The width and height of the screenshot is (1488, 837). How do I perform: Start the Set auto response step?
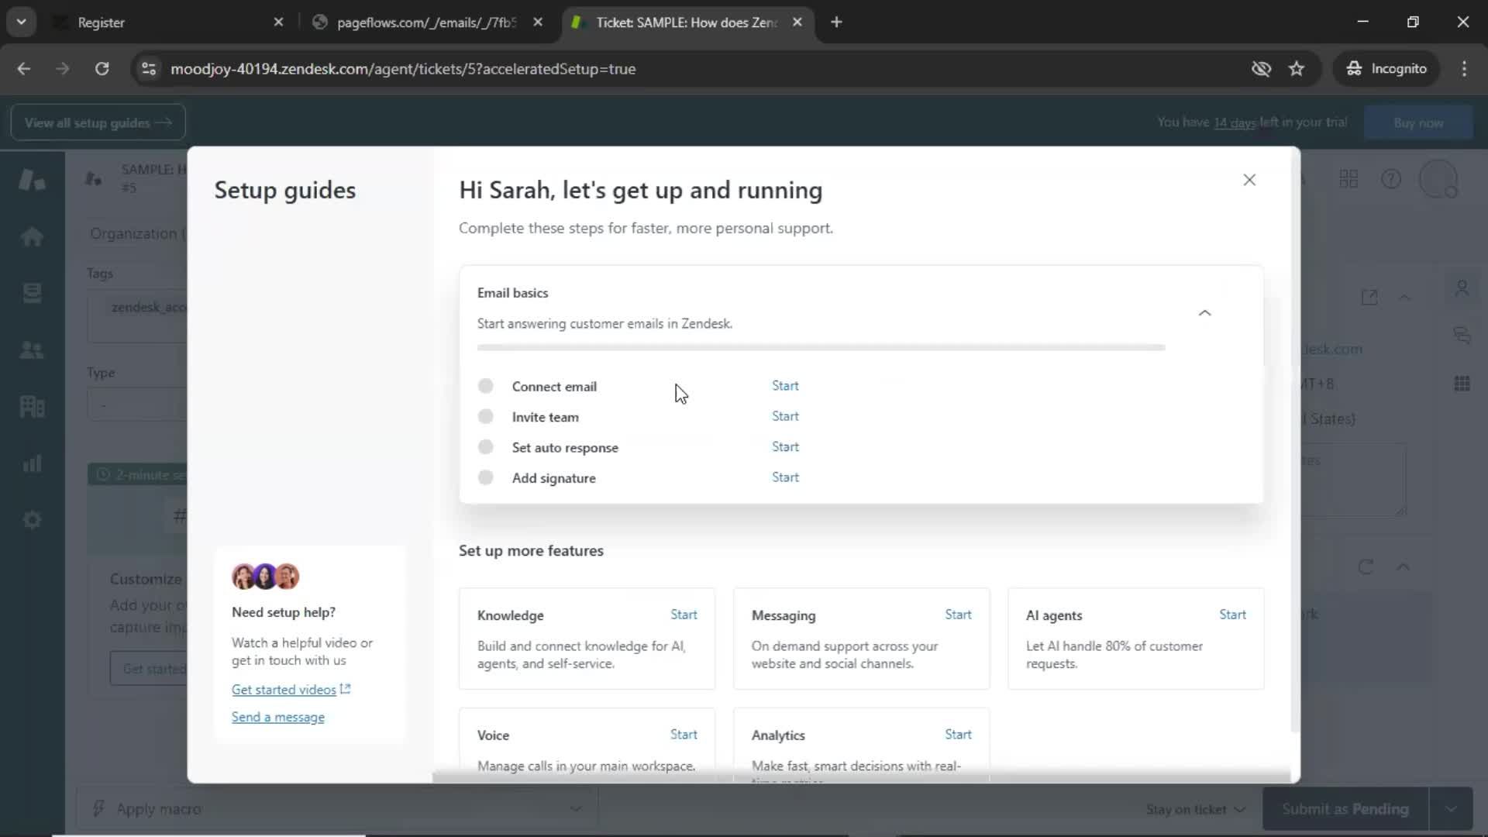pos(784,447)
